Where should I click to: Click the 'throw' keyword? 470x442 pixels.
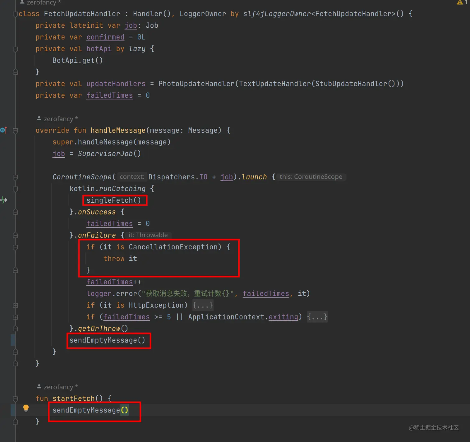(x=114, y=259)
